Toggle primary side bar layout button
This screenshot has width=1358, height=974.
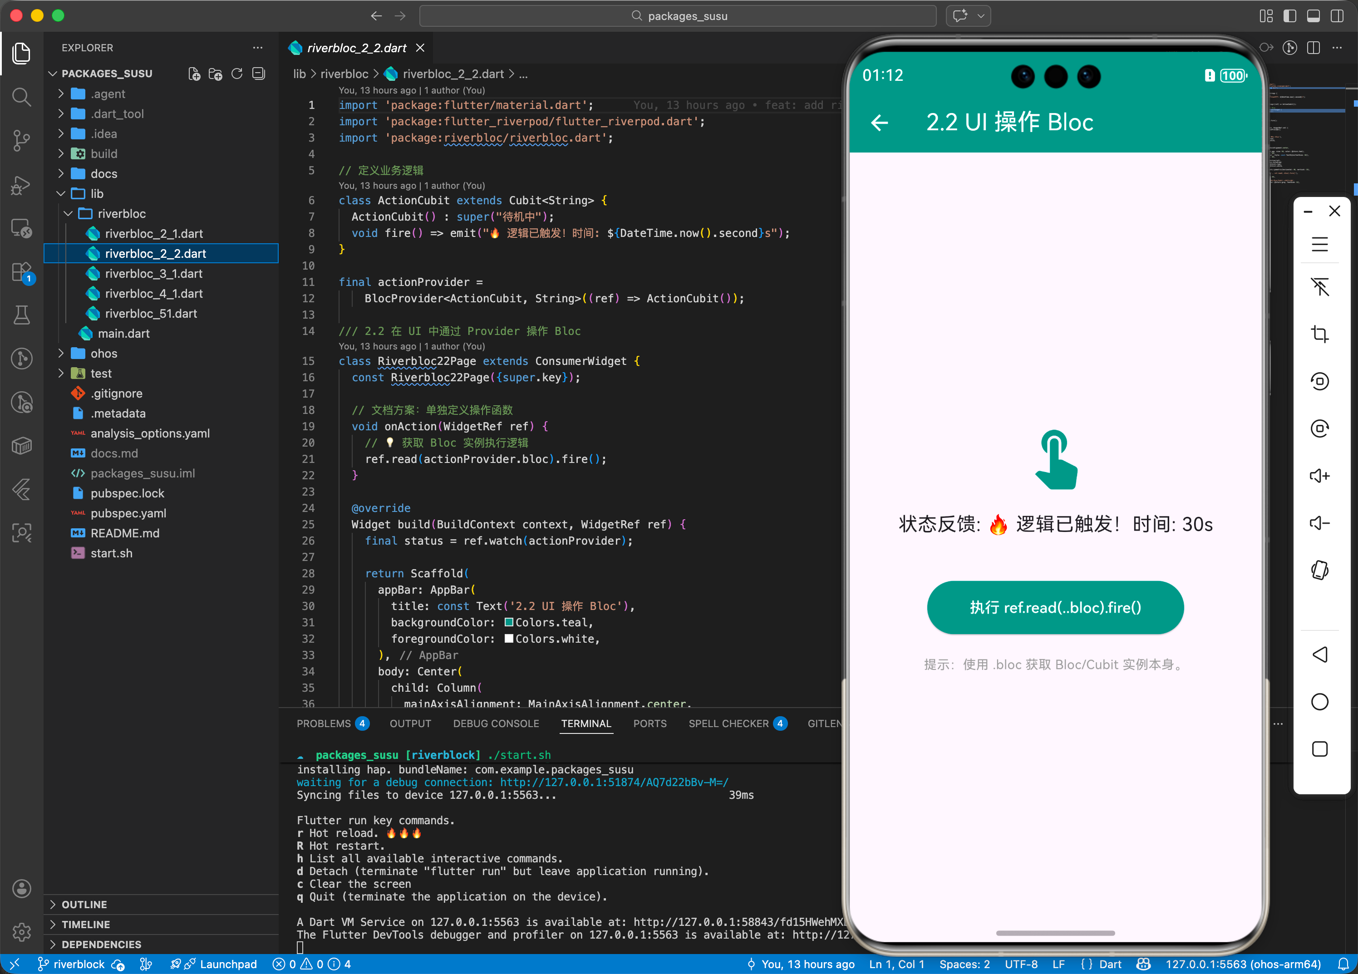(1290, 16)
